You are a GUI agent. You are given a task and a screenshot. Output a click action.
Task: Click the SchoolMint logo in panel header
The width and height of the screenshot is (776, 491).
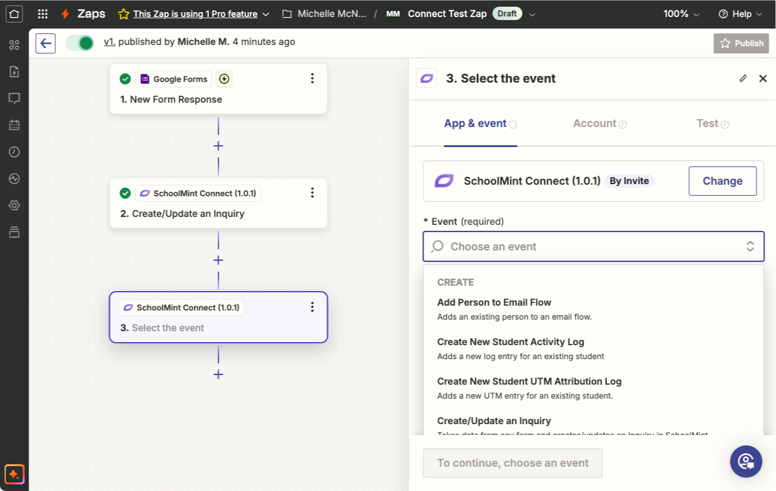(x=427, y=78)
